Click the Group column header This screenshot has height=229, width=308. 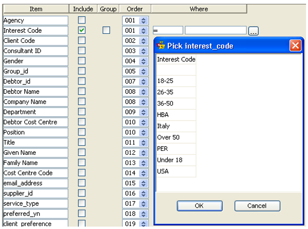[x=108, y=9]
